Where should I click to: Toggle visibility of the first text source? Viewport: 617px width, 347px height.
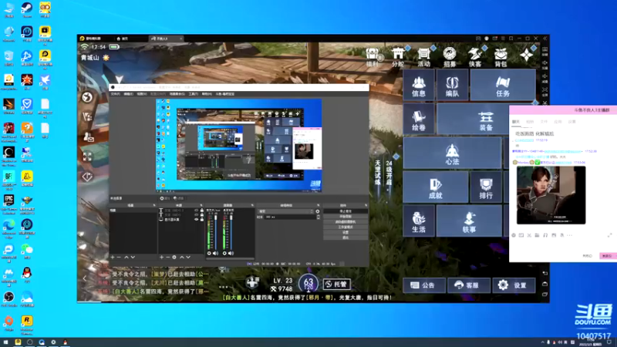pyautogui.click(x=197, y=211)
